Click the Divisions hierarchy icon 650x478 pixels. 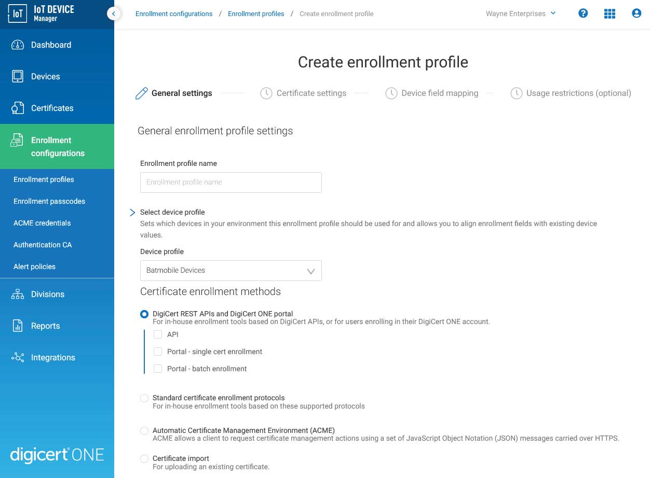(x=18, y=294)
